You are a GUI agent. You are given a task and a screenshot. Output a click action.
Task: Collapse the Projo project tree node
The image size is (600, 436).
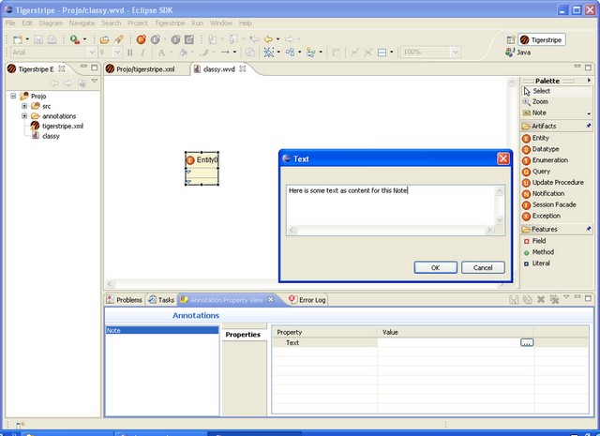click(13, 96)
